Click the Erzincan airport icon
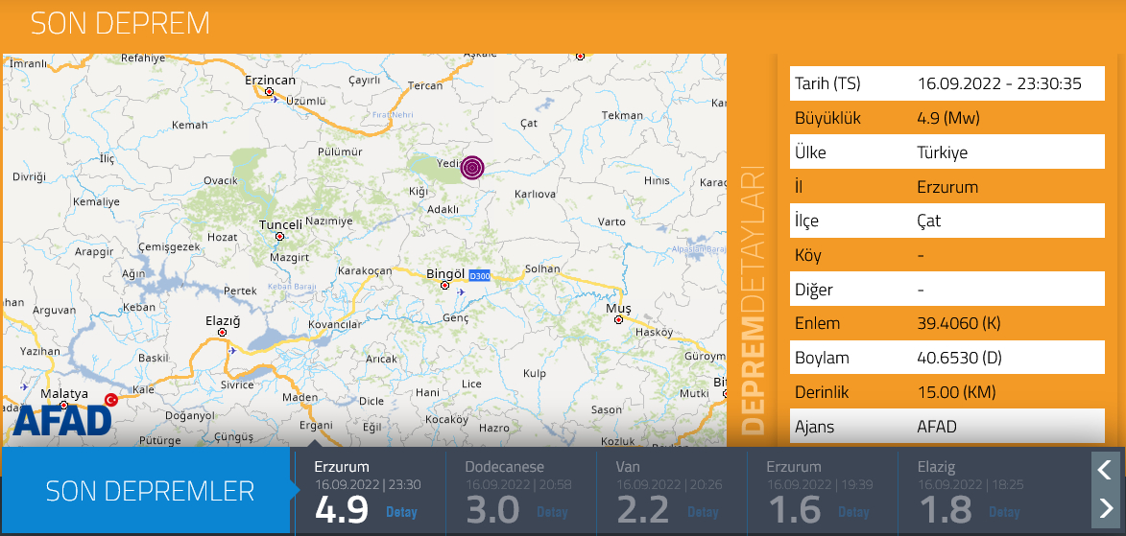The image size is (1126, 536). 277,99
